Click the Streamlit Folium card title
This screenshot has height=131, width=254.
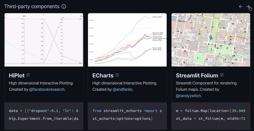(197, 76)
